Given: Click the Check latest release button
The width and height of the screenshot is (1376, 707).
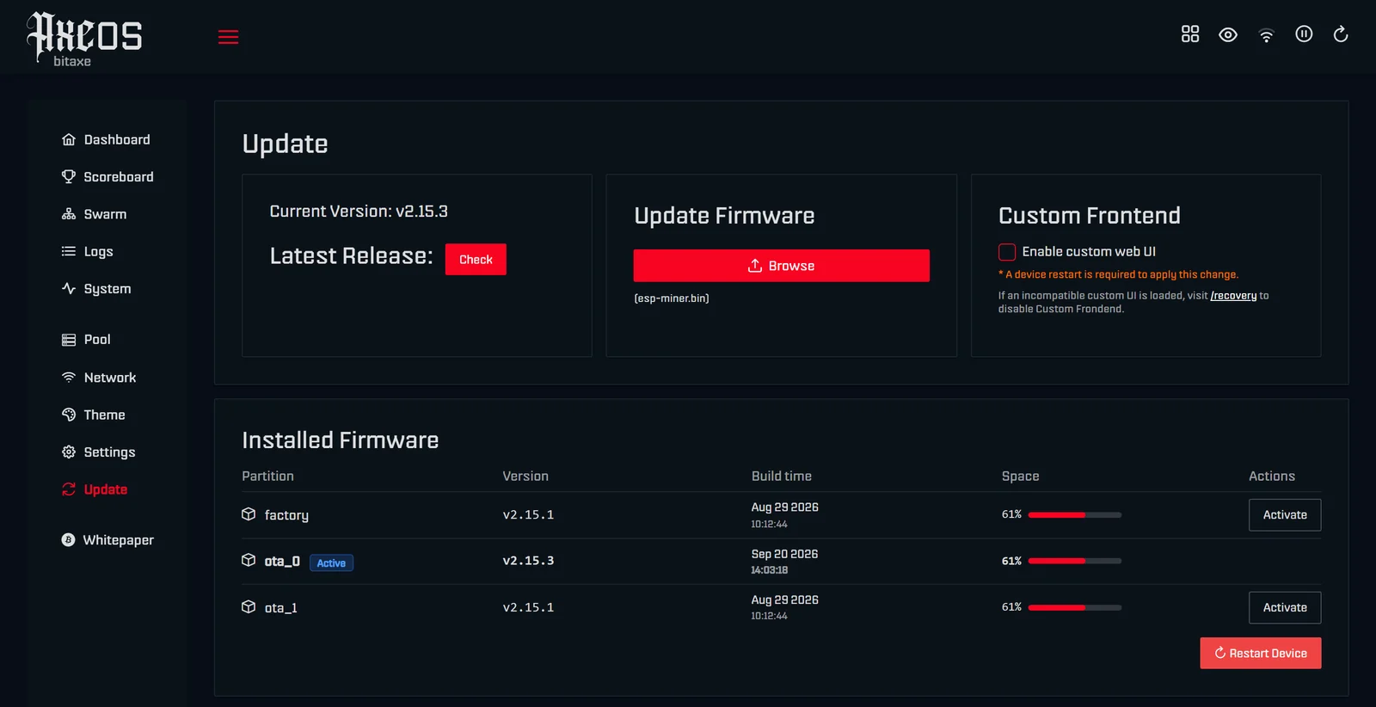Looking at the screenshot, I should click(x=476, y=260).
